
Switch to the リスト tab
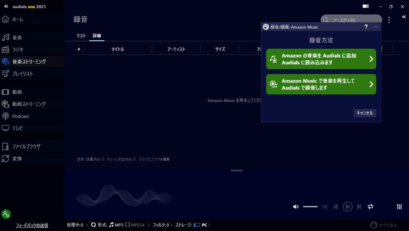[81, 36]
